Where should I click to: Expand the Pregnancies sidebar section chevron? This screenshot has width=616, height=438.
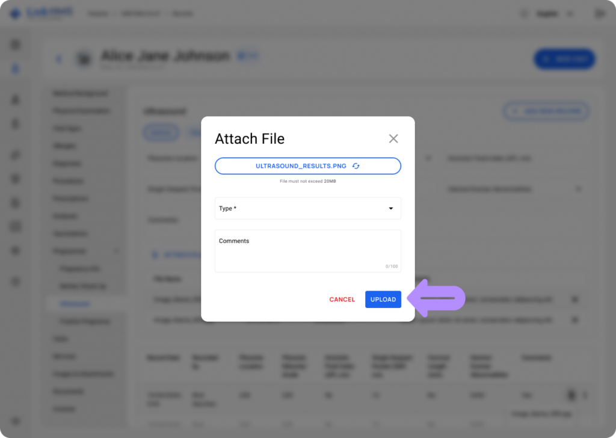click(x=117, y=251)
